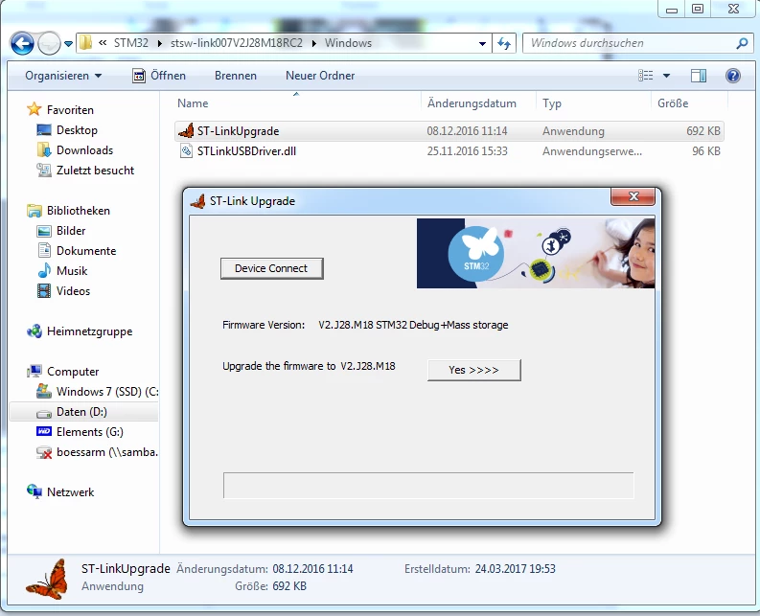The width and height of the screenshot is (760, 616).
Task: Open the view options dropdown arrow
Action: coord(666,76)
